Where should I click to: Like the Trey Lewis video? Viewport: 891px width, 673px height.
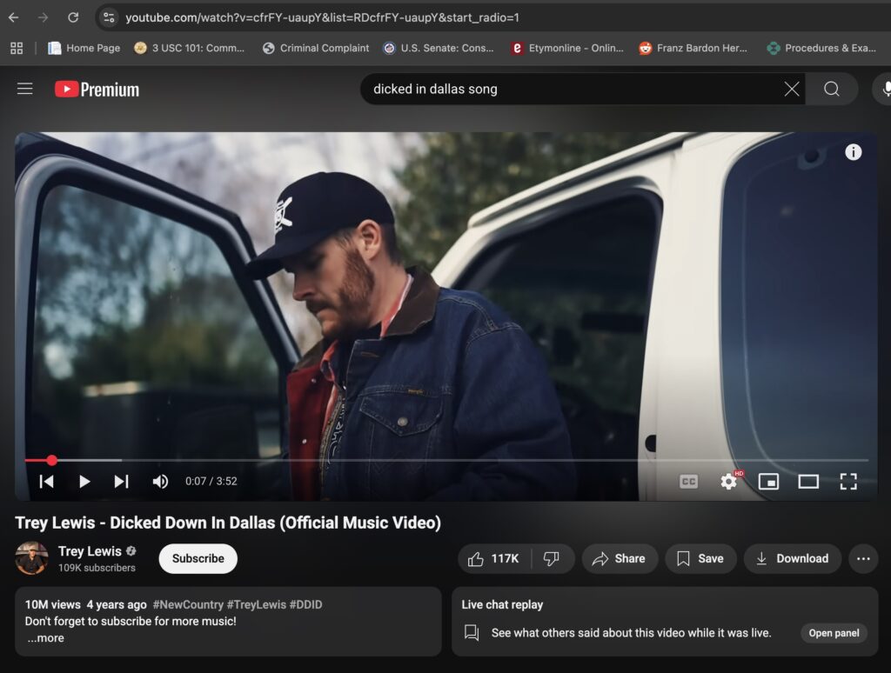[493, 558]
